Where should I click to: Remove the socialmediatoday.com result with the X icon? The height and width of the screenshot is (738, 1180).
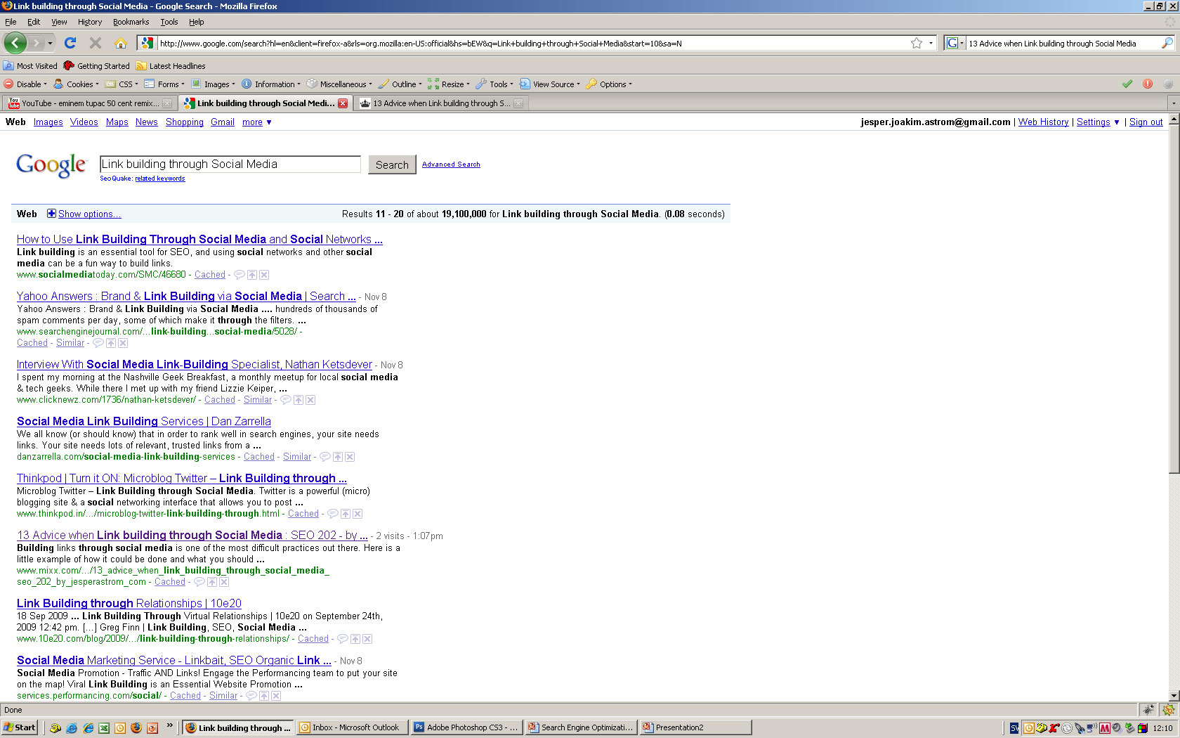pyautogui.click(x=264, y=275)
